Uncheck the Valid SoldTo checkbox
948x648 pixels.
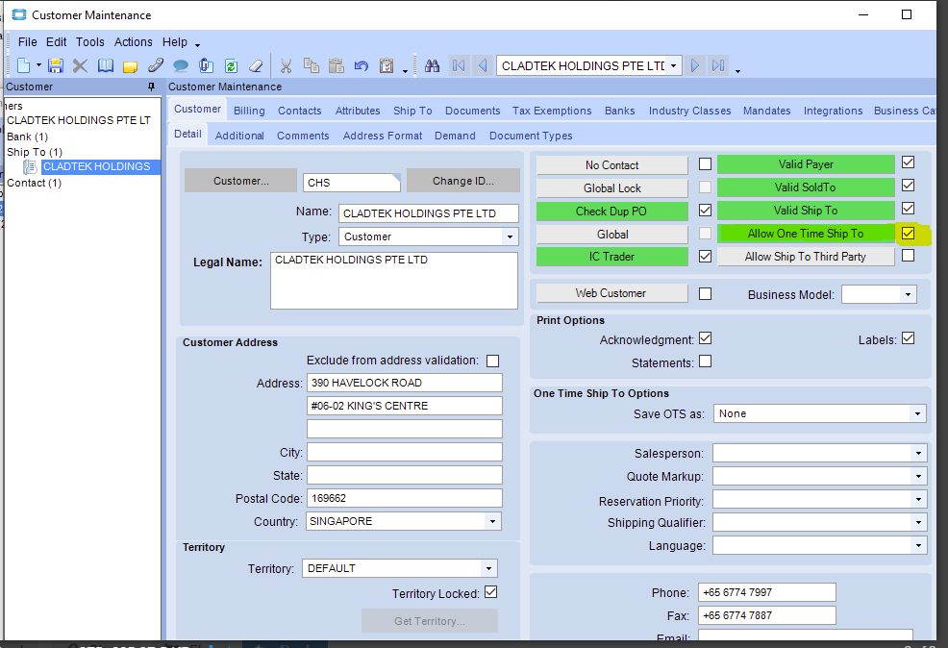908,185
